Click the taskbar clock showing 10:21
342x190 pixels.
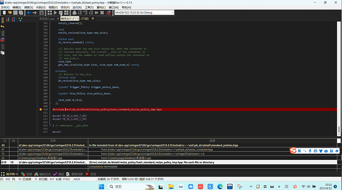[x=325, y=187]
